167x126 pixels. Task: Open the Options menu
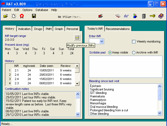click(27, 10)
